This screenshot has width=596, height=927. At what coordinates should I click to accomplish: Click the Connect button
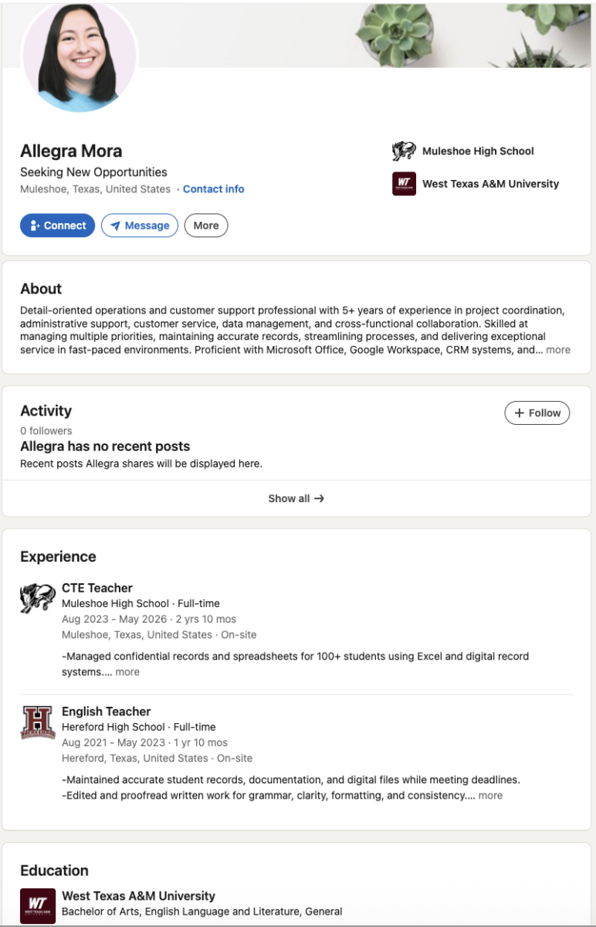click(58, 226)
